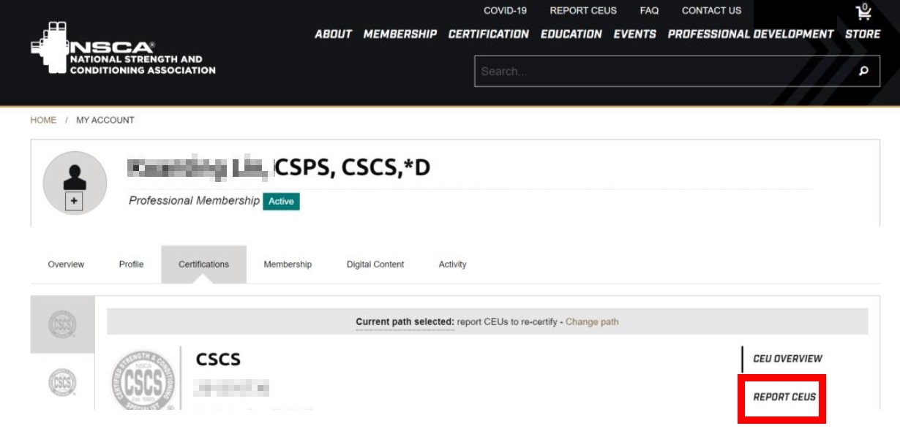
Task: Click the CSCS certification heading
Action: [218, 359]
